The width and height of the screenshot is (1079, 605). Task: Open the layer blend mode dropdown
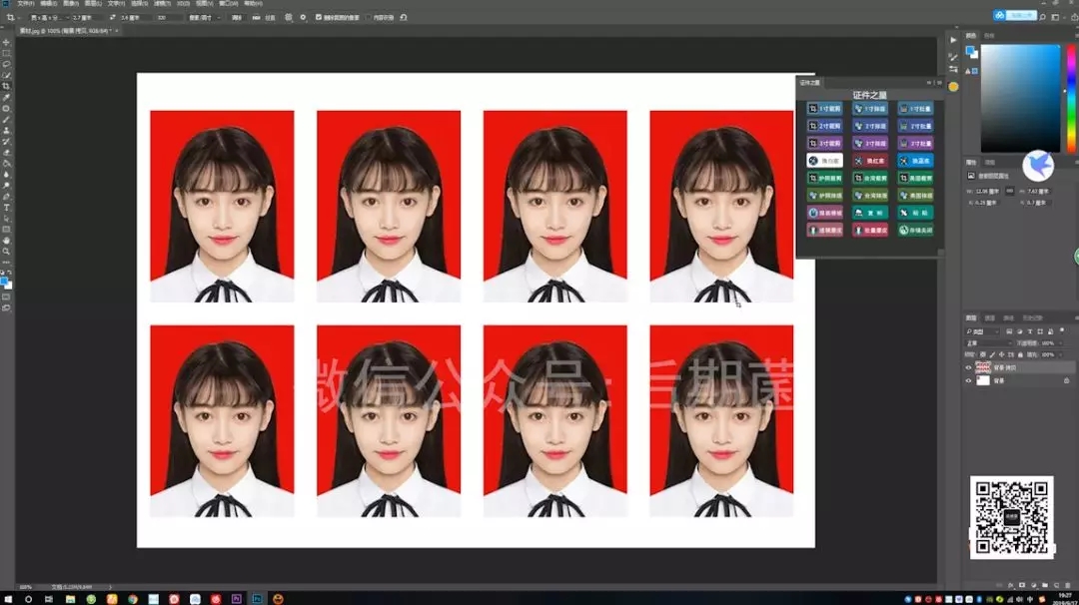(x=988, y=343)
